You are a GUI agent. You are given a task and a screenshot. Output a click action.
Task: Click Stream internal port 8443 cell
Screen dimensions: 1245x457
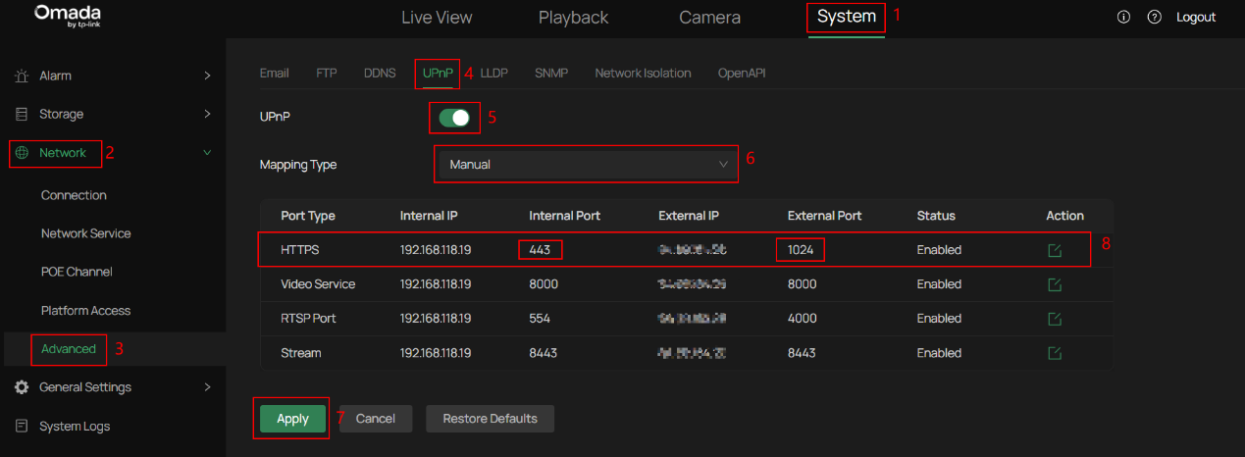tap(543, 353)
